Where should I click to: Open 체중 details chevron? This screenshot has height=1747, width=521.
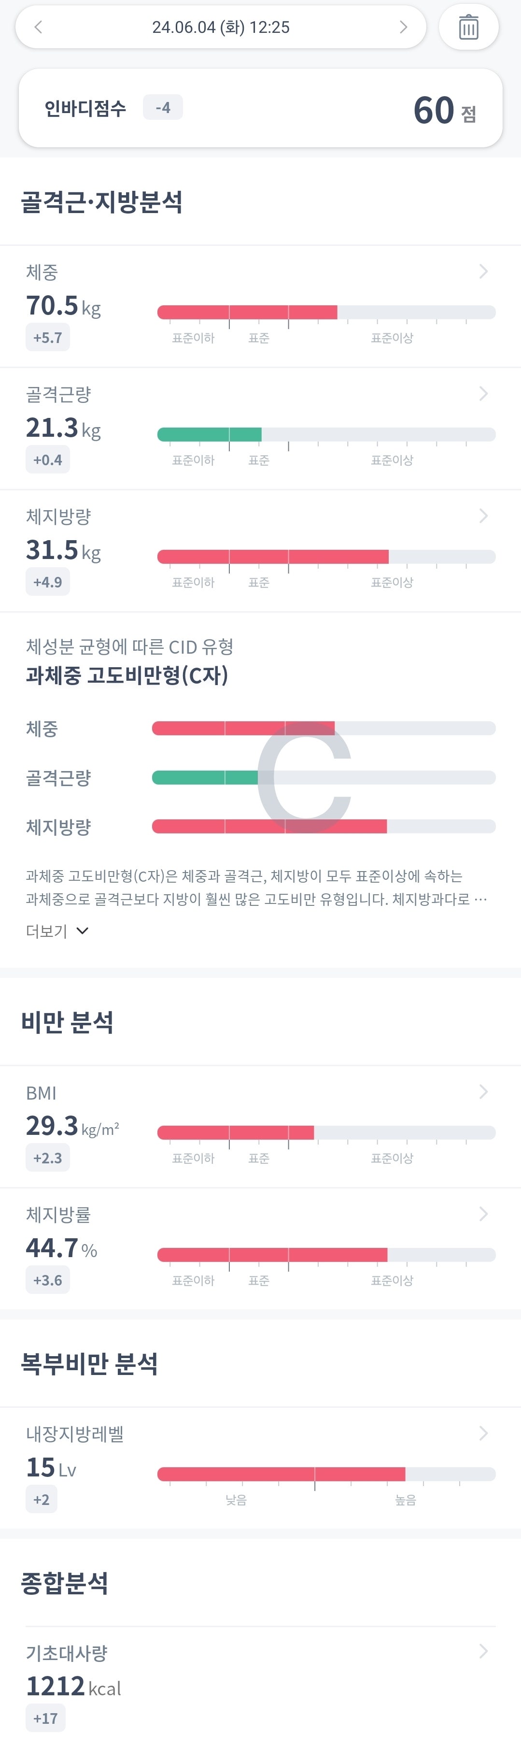[483, 271]
